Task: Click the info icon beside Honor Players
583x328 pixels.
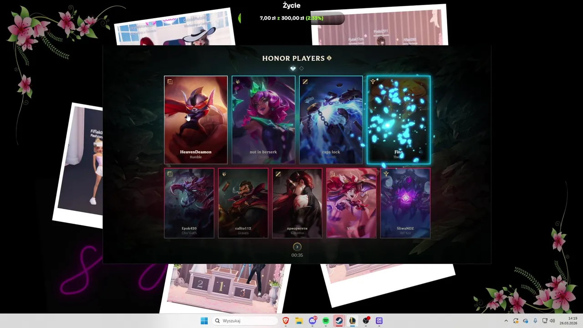Action: [x=329, y=58]
